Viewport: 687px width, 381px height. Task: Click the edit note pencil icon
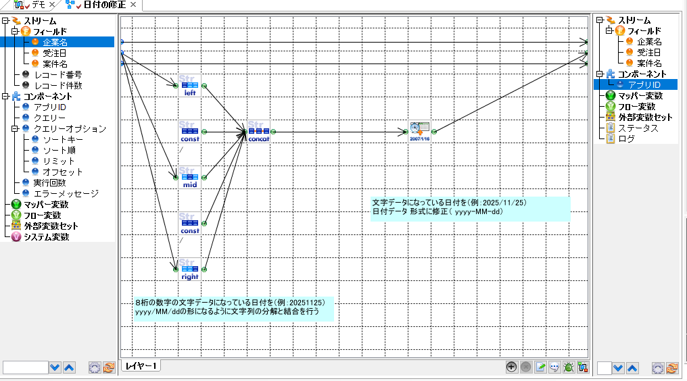point(540,367)
